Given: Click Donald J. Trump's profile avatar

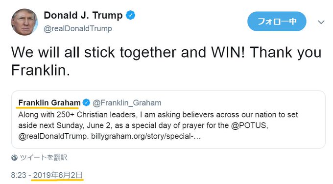Looking at the screenshot, I should click(24, 22).
